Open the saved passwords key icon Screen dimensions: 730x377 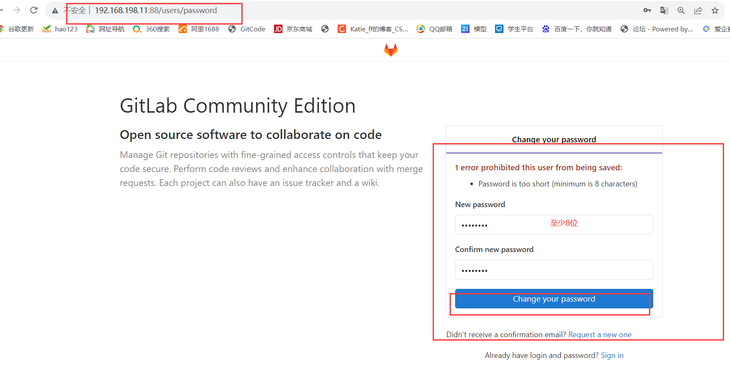(x=647, y=11)
